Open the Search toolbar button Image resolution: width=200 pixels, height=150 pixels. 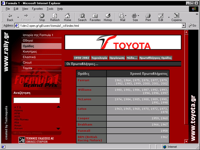(82, 17)
